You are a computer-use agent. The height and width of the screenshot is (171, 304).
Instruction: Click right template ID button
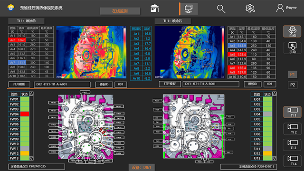(x=253, y=84)
